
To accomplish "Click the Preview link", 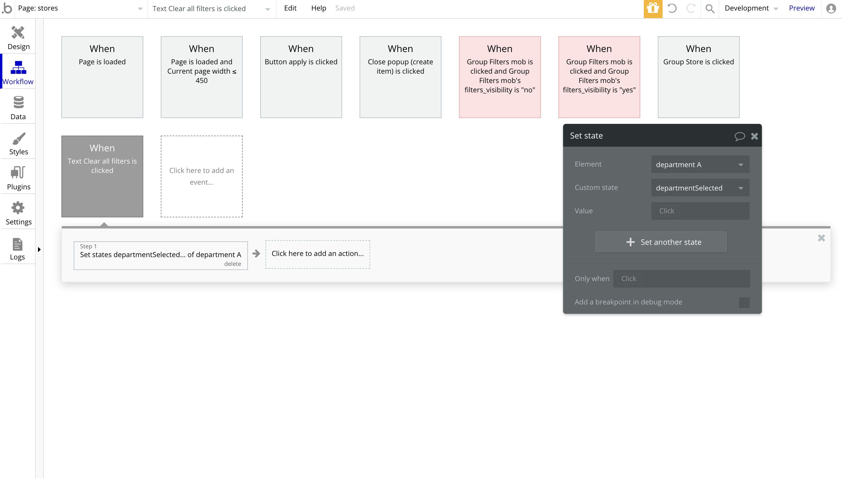I will pos(801,8).
